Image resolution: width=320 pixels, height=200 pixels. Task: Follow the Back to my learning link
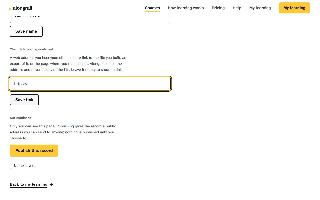pyautogui.click(x=31, y=184)
